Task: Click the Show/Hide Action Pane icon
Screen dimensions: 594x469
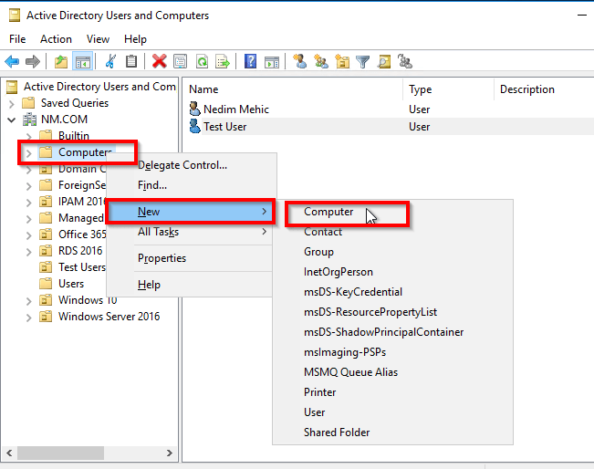Action: click(272, 61)
